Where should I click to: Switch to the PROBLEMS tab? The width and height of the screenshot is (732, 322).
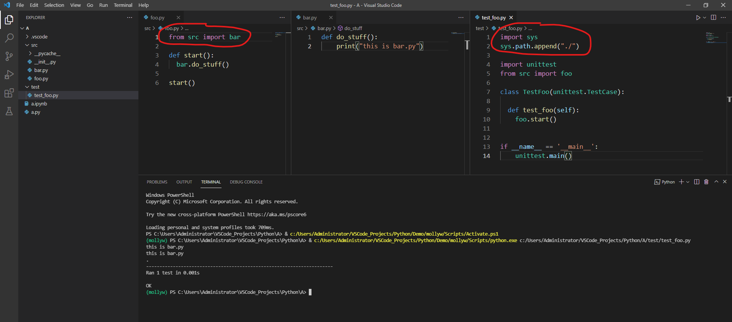tap(157, 182)
